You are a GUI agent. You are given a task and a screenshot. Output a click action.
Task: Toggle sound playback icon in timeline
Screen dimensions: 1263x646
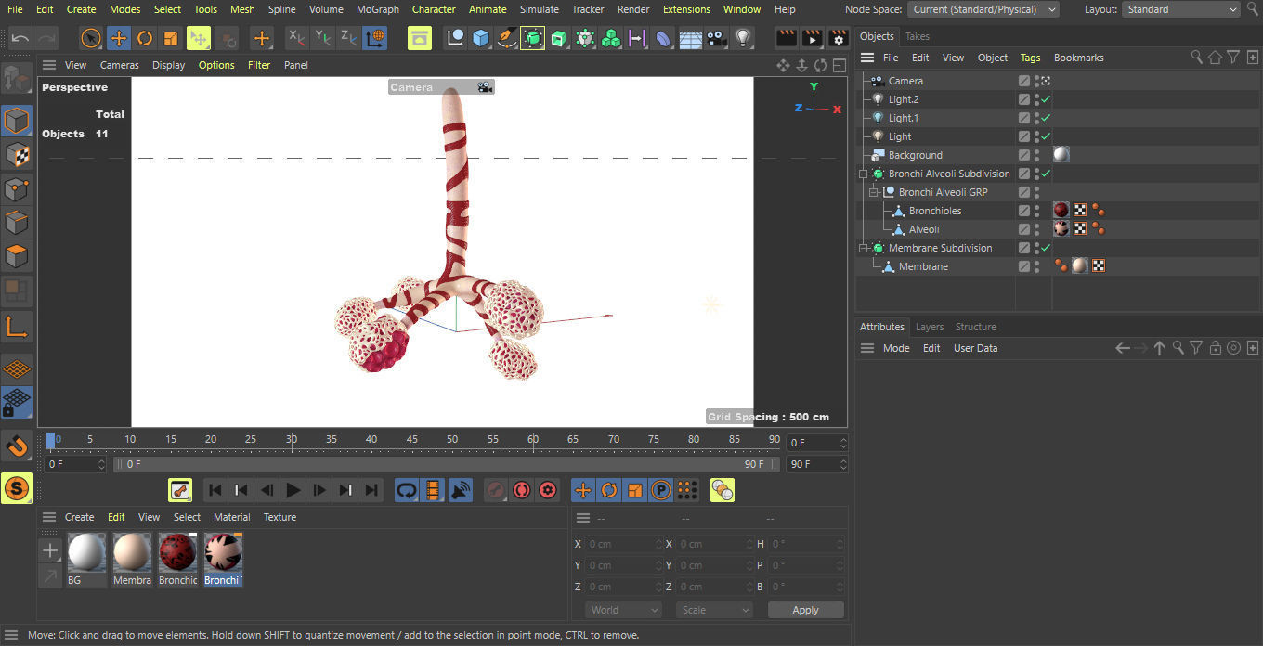[460, 490]
